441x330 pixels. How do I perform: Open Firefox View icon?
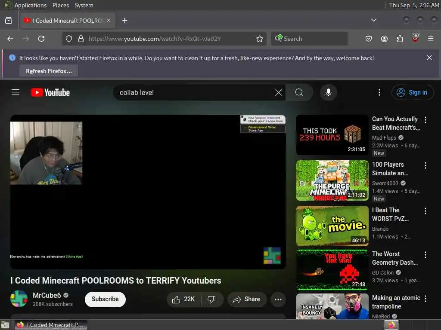click(9, 21)
